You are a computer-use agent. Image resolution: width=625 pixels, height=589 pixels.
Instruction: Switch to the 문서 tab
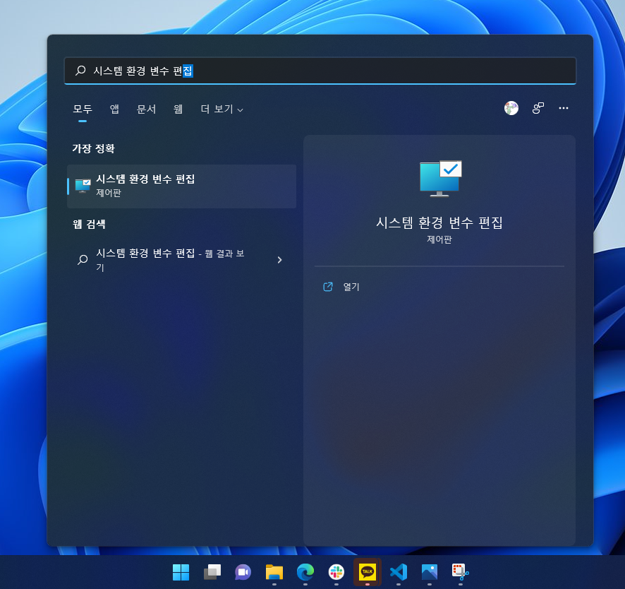[x=146, y=109]
